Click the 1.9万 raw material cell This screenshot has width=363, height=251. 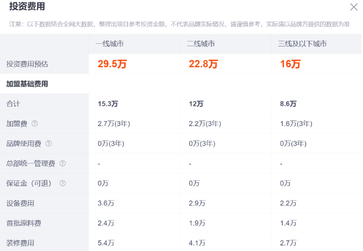(197, 223)
